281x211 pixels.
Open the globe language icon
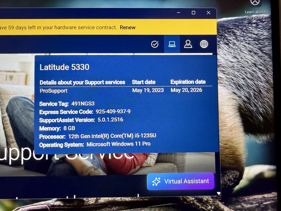pos(204,44)
